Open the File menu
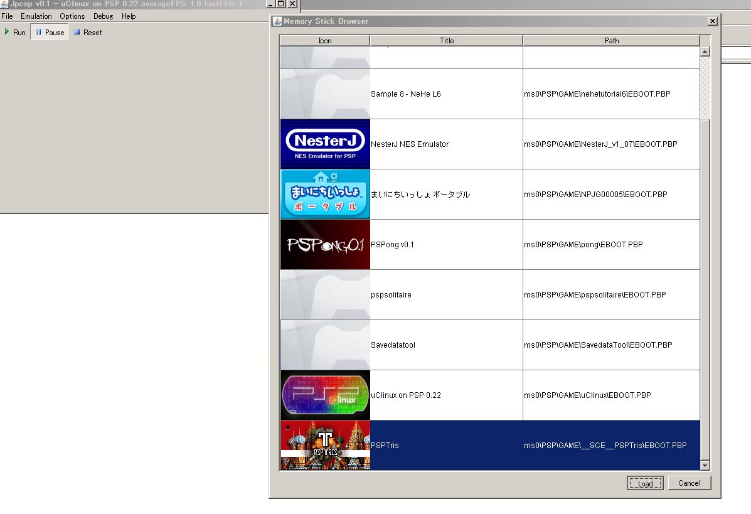Screen dimensions: 751x514 click(7, 16)
